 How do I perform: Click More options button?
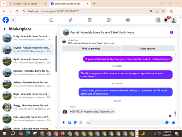tap(148, 49)
